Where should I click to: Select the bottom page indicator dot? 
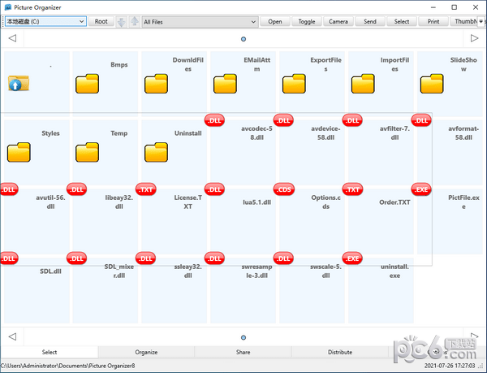pos(243,337)
